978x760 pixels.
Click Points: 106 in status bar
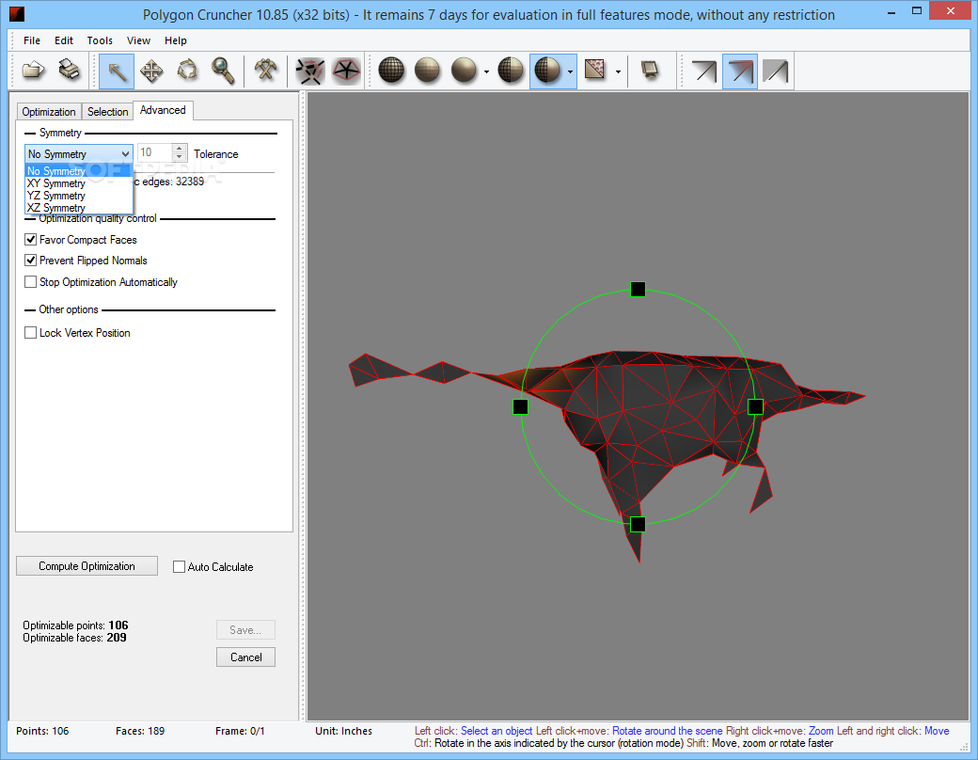pos(42,731)
